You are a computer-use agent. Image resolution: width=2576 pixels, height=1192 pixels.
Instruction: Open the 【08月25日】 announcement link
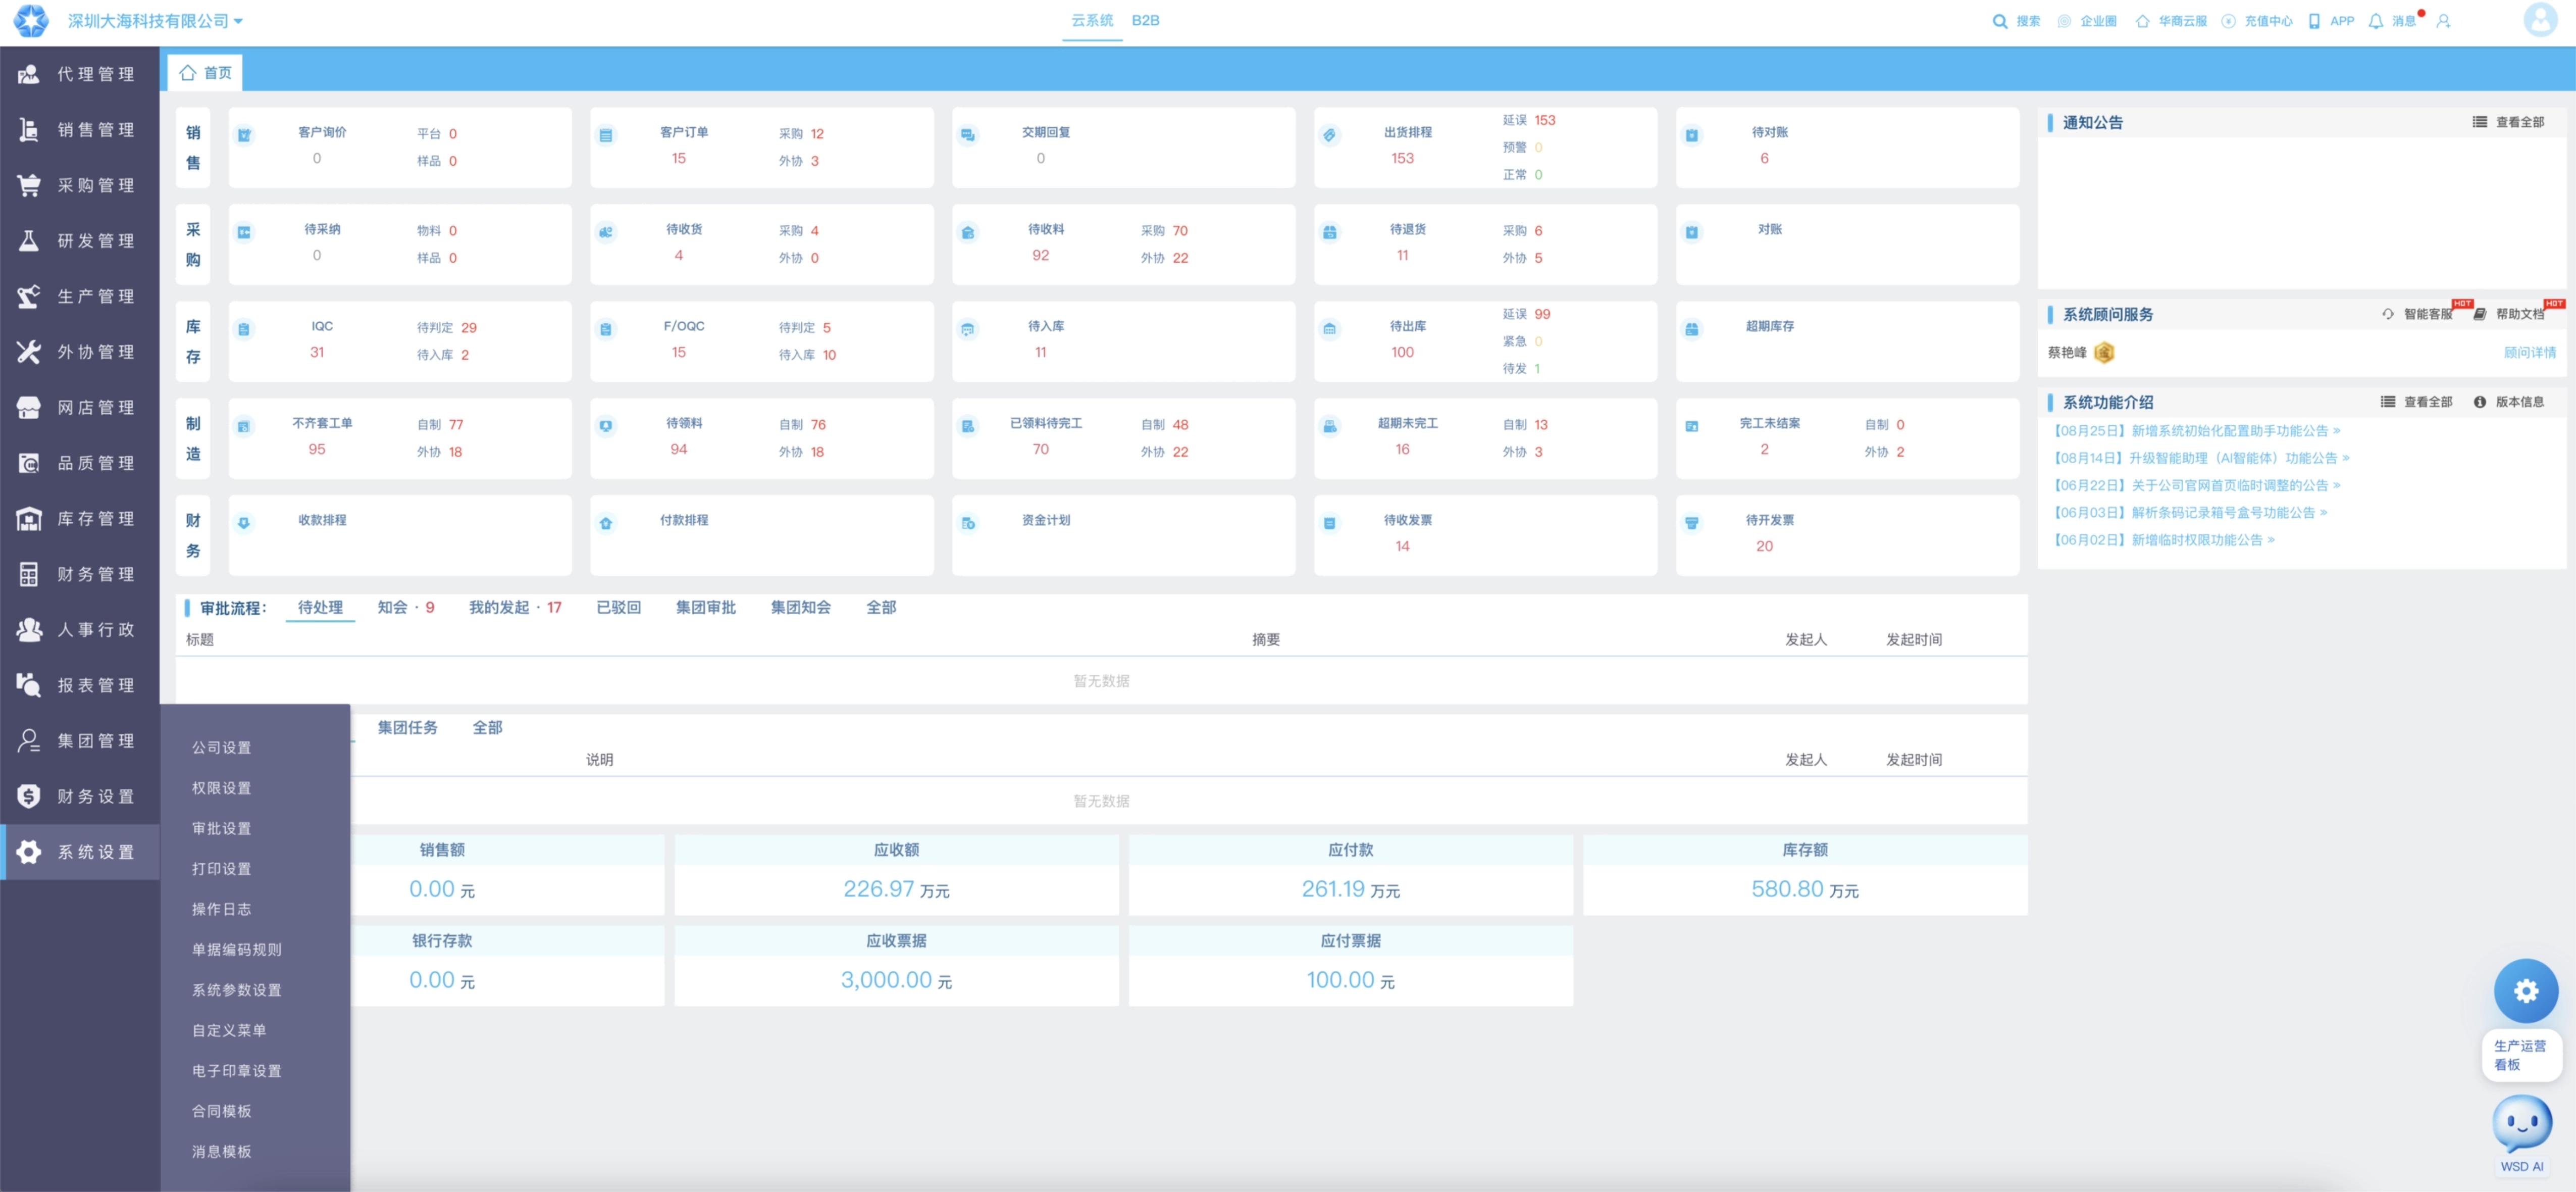tap(2195, 431)
